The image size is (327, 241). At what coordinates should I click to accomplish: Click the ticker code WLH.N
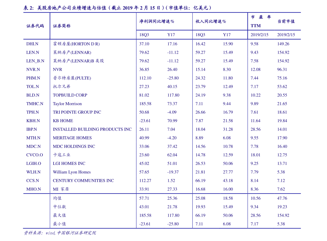[33, 172]
